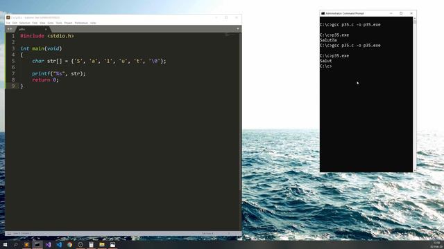This screenshot has height=249, width=444.
Task: Click the Sublime Text title bar icon
Action: [x=8, y=17]
